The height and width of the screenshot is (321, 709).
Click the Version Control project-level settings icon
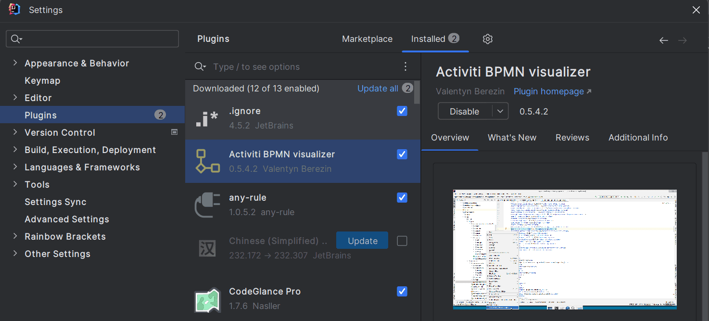tap(175, 132)
